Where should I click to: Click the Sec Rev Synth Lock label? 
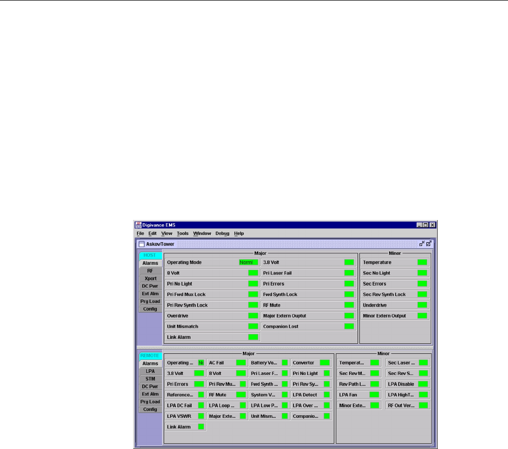pyautogui.click(x=384, y=294)
